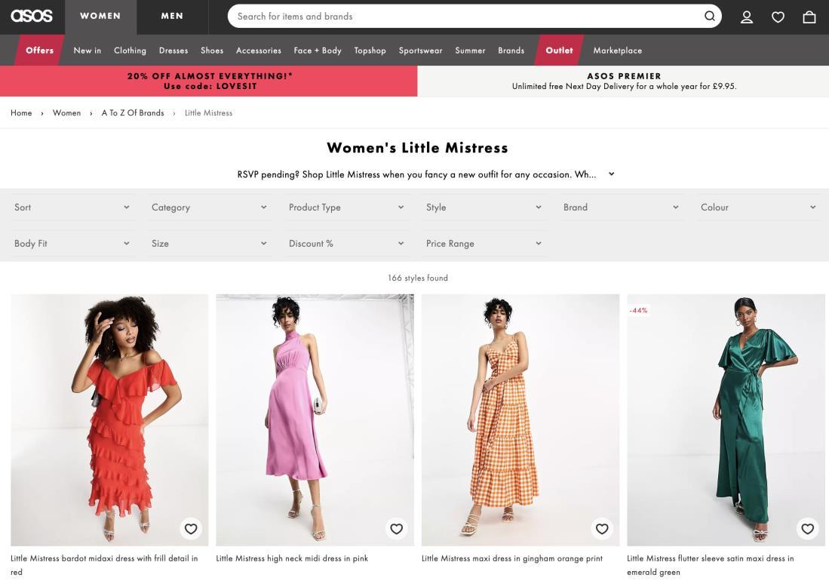Image resolution: width=829 pixels, height=584 pixels.
Task: Click the search magnifier icon
Action: (710, 16)
